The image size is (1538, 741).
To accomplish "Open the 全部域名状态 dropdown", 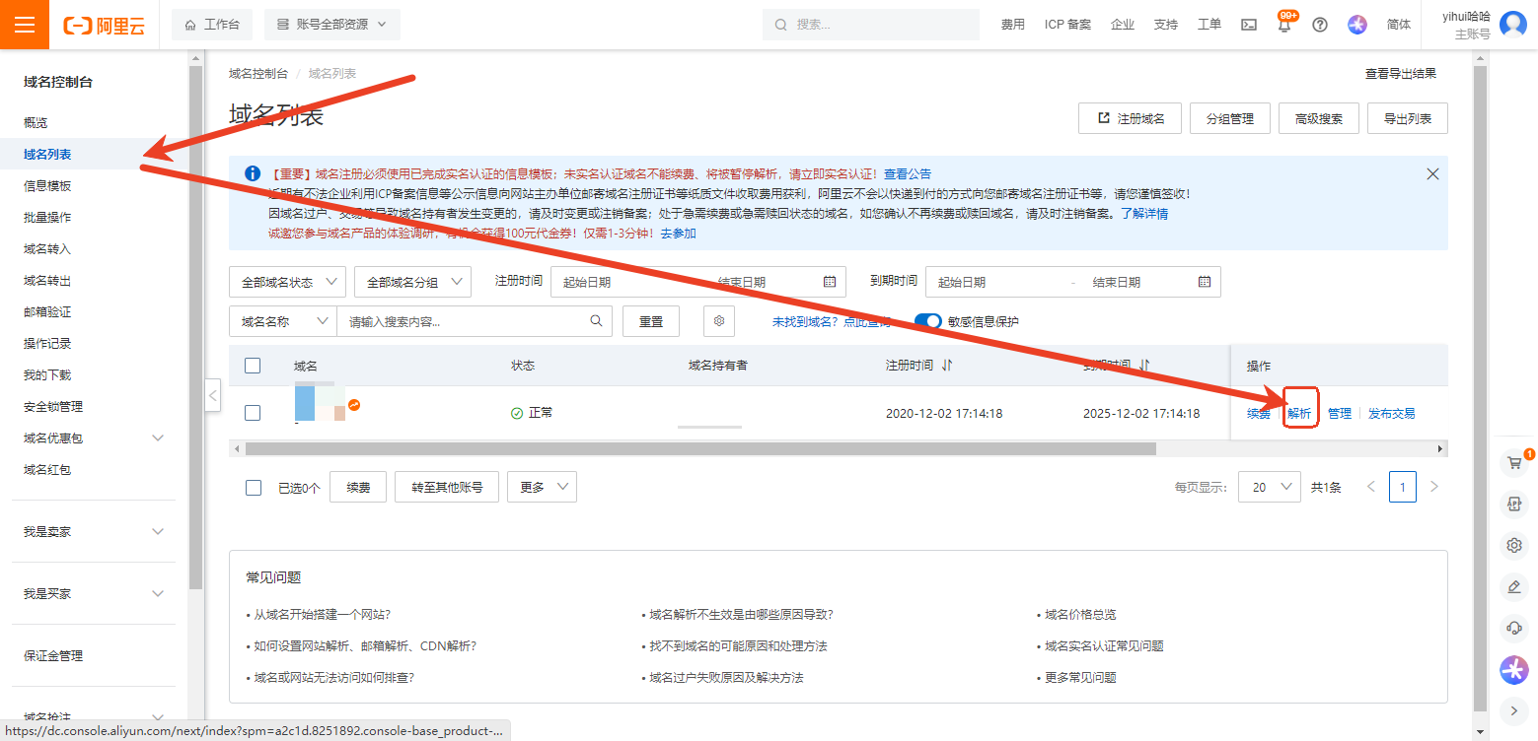I will pyautogui.click(x=287, y=282).
